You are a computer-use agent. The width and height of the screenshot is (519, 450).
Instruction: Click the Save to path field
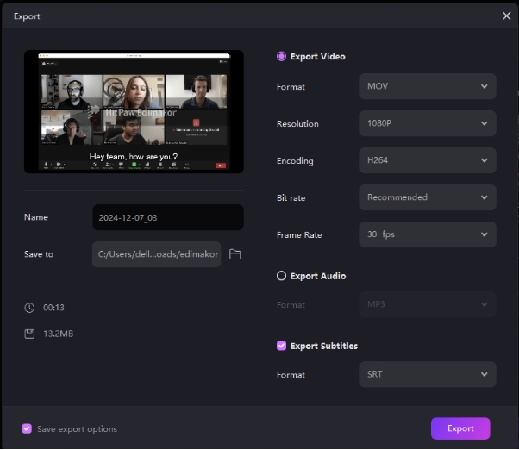[x=157, y=254]
